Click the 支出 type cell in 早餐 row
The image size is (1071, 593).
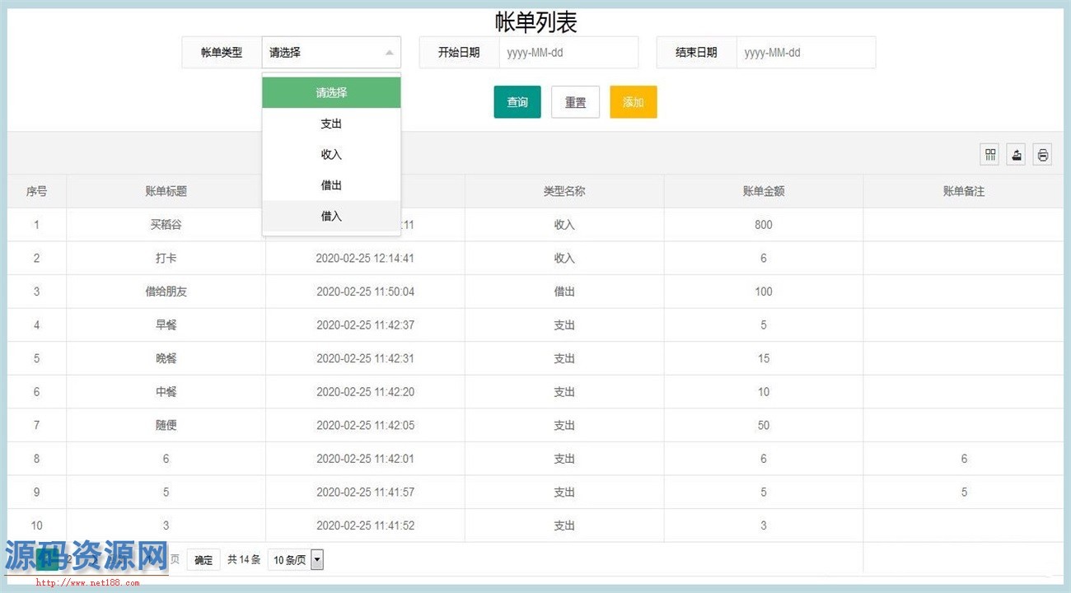(x=564, y=325)
